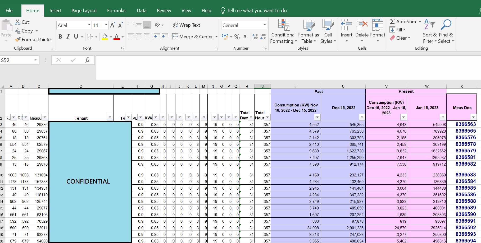Increase font size with large A
481x243 pixels.
[112, 25]
